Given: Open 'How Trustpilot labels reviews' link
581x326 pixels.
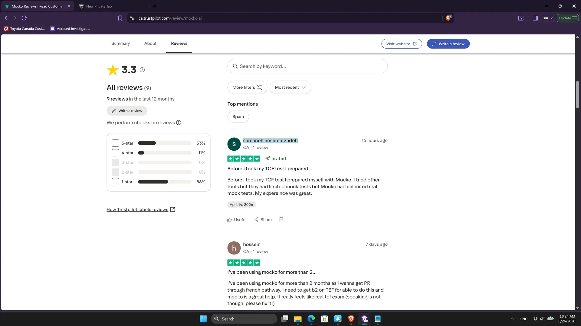Looking at the screenshot, I should tap(141, 209).
